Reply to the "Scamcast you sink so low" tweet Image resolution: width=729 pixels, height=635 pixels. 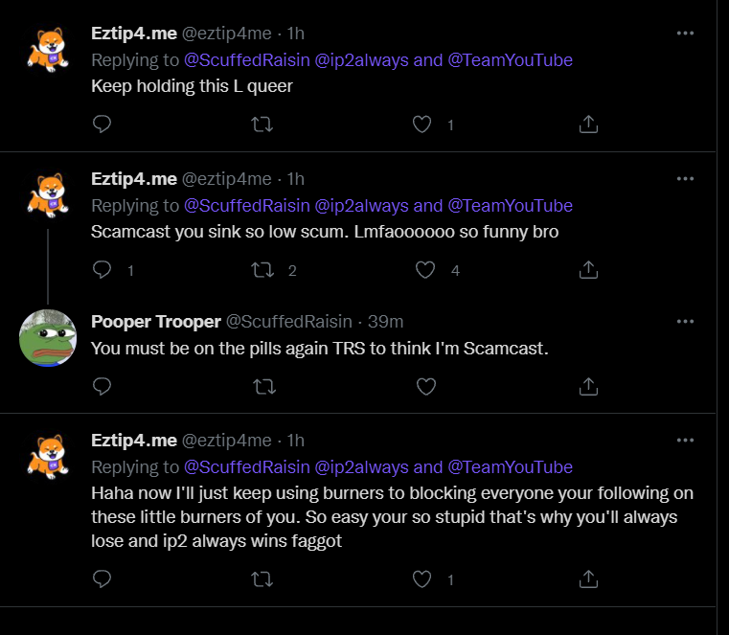pyautogui.click(x=102, y=270)
